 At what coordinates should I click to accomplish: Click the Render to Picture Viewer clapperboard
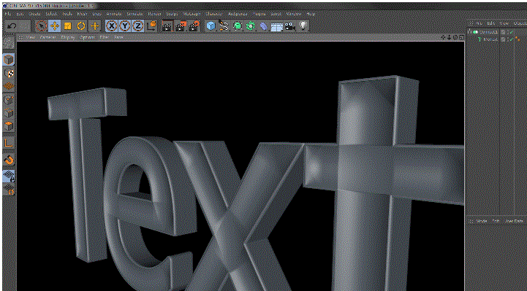181,26
